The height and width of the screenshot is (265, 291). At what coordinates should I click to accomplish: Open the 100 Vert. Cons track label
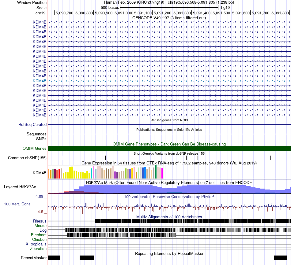click(17, 204)
